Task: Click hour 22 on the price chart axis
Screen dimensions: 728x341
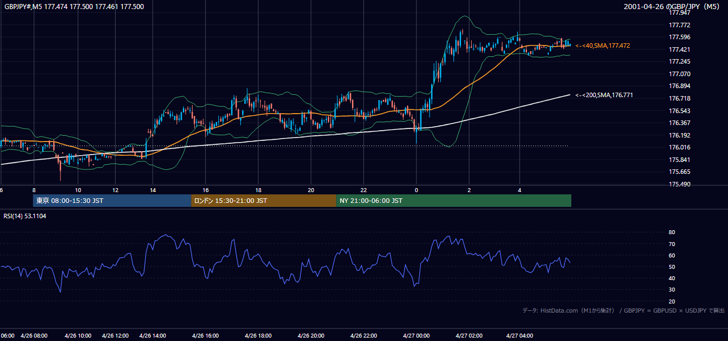Action: (363, 190)
